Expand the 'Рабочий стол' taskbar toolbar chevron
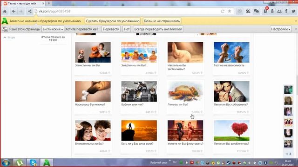 [x=169, y=161]
